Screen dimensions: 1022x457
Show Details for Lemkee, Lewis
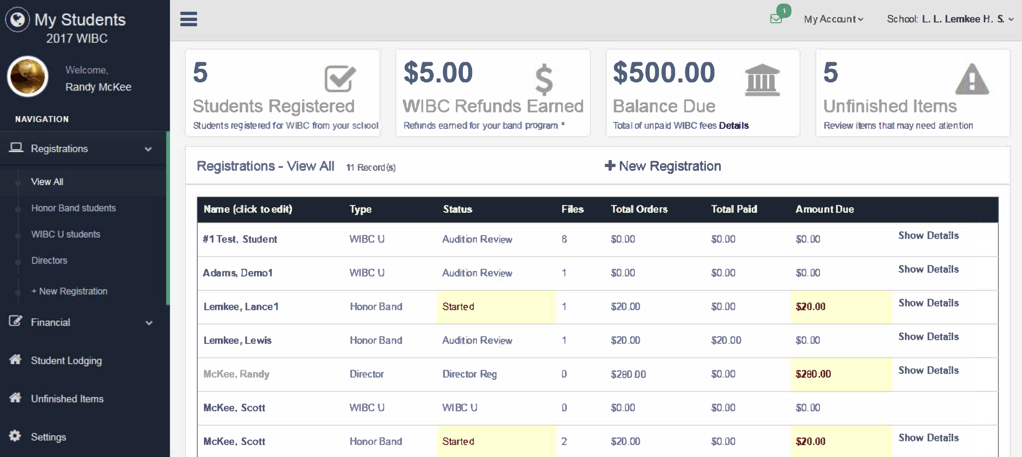[x=928, y=337]
